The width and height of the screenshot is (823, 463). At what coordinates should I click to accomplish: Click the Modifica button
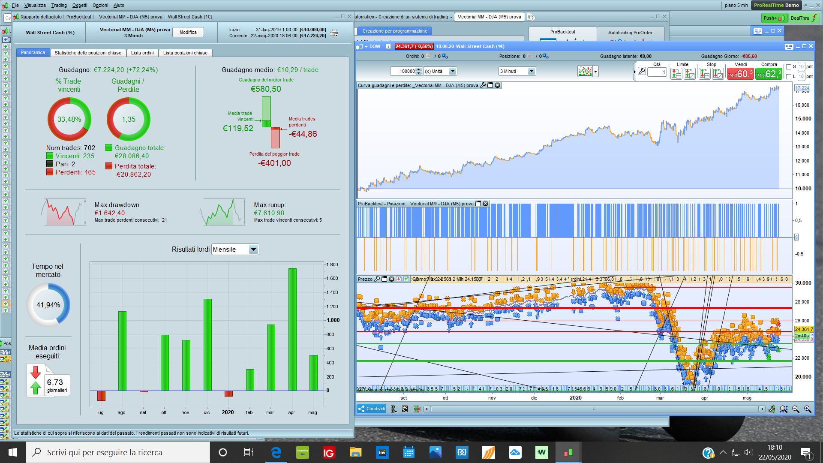pyautogui.click(x=188, y=33)
